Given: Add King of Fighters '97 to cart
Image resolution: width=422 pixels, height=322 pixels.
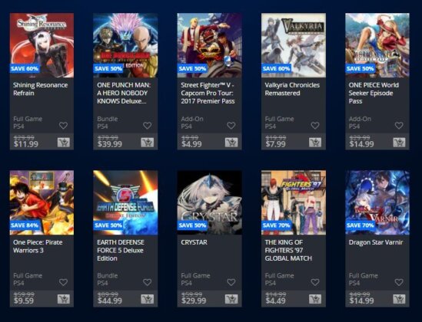Looking at the screenshot, I should 315,299.
